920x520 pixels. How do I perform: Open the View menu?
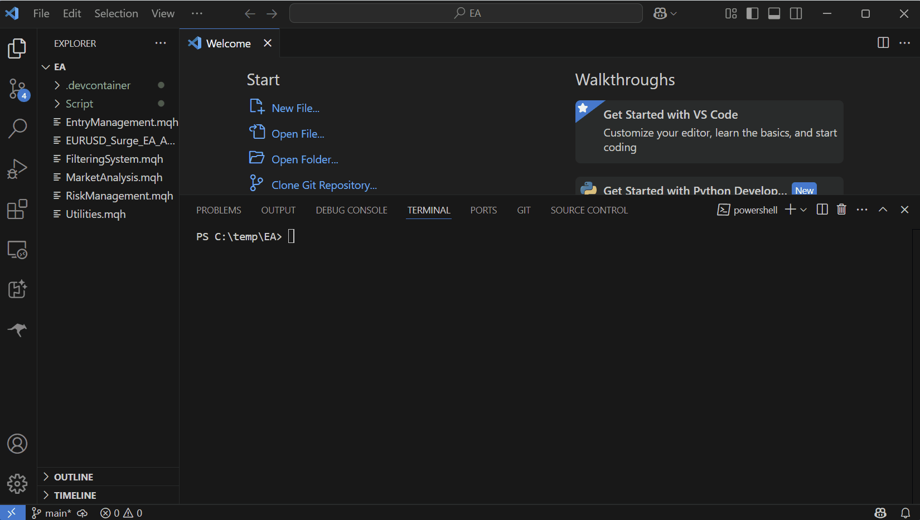163,13
